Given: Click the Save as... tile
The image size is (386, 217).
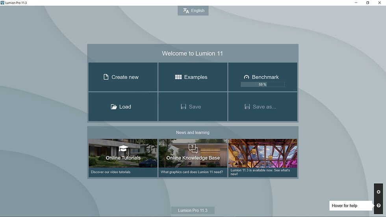Looking at the screenshot, I should point(263,107).
